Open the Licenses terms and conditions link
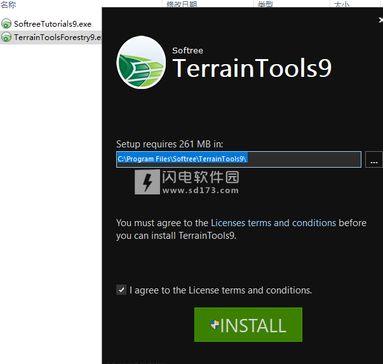This screenshot has height=364, width=383. 273,223
